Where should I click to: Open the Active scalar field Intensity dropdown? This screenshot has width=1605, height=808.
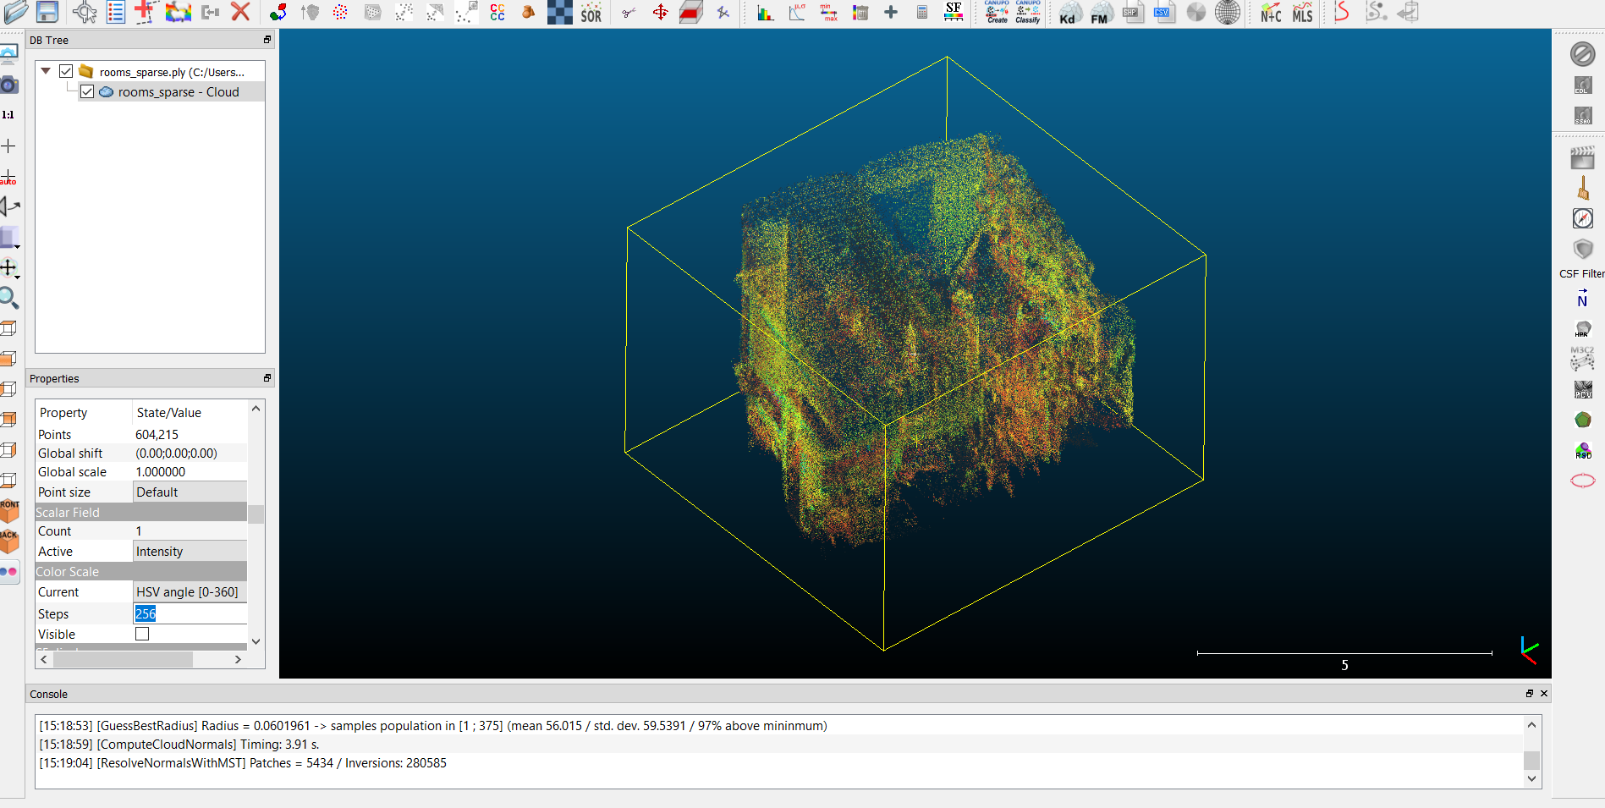click(x=190, y=551)
